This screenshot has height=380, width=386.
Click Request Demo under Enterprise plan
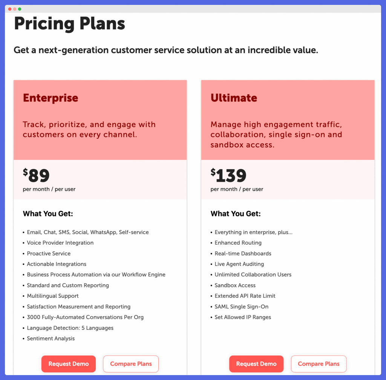coord(69,364)
